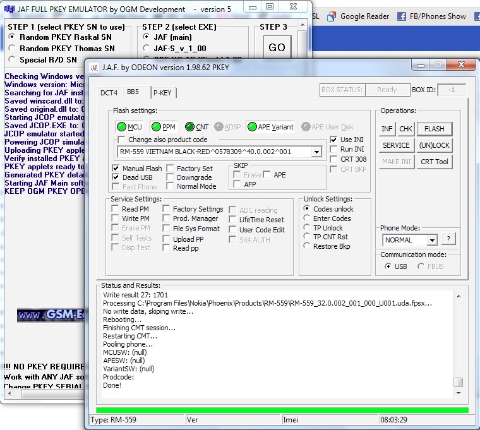The width and height of the screenshot is (480, 430).
Task: Enable User Code Edit checkbox
Action: point(232,230)
